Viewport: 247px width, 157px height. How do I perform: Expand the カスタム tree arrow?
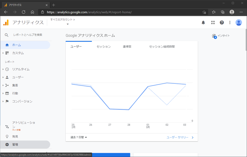[3, 53]
